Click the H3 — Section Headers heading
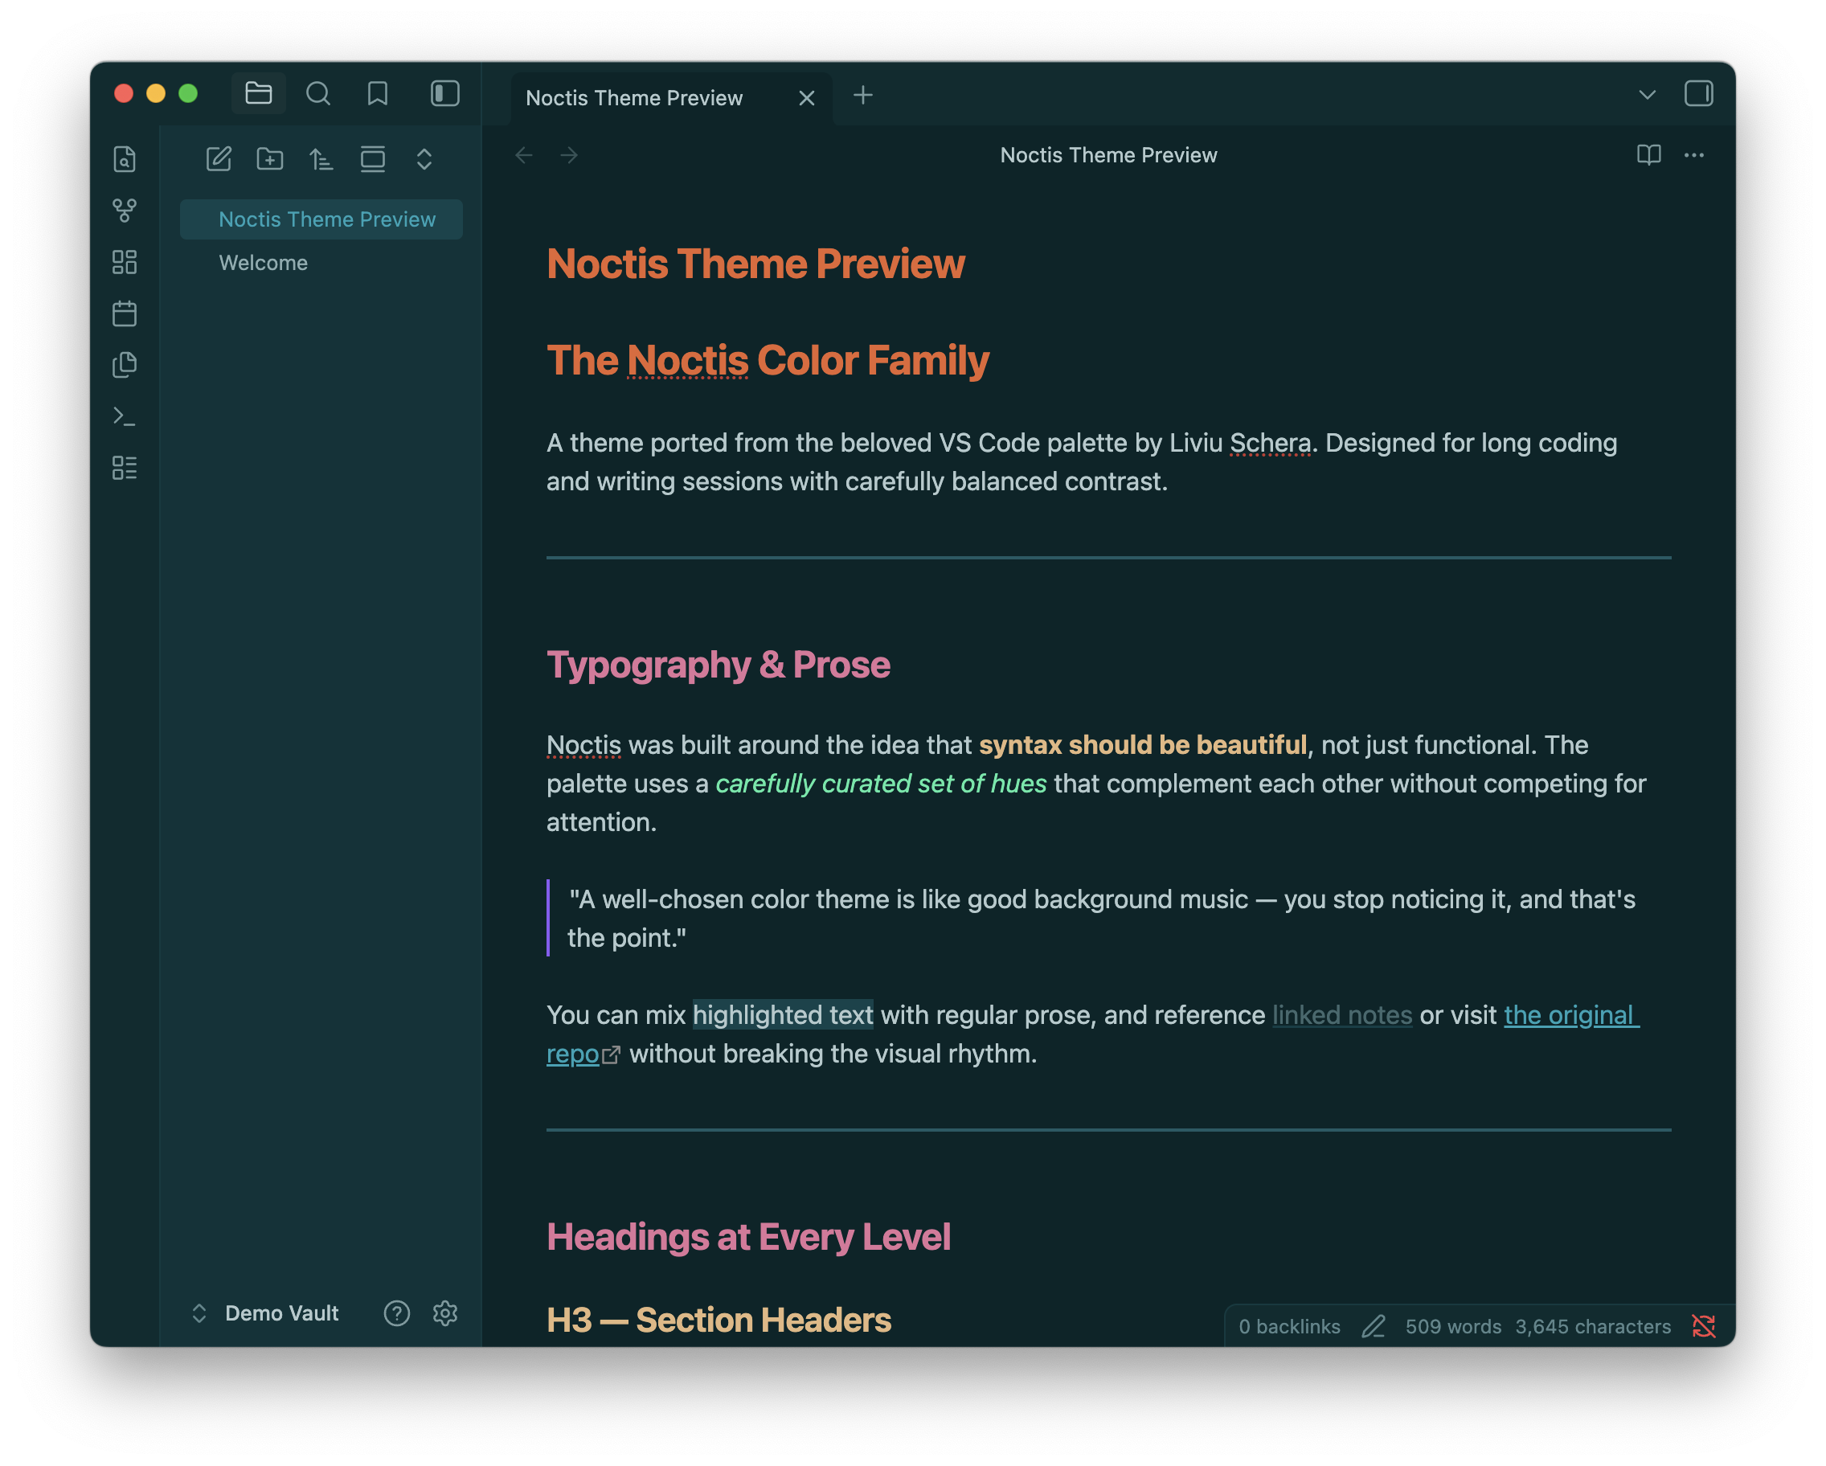The height and width of the screenshot is (1466, 1826). 719,1320
